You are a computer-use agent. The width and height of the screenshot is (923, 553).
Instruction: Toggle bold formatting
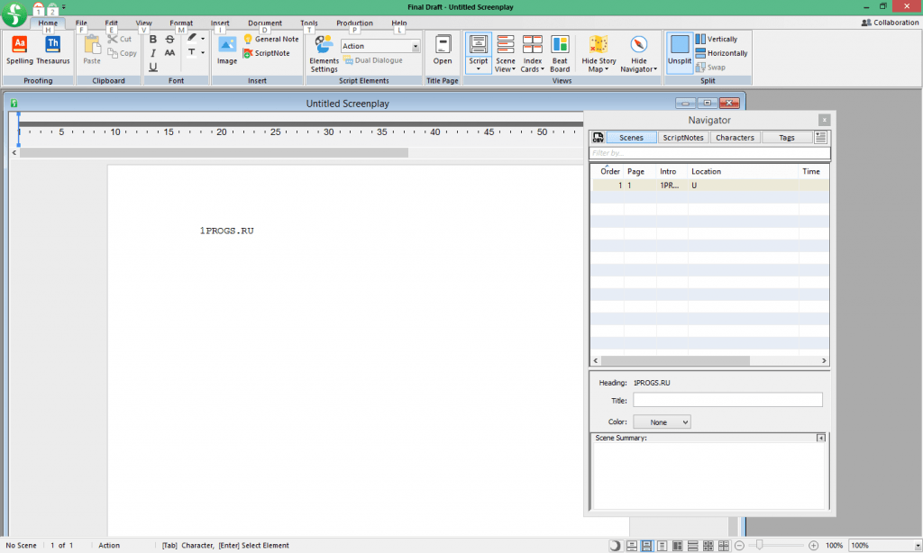point(151,39)
